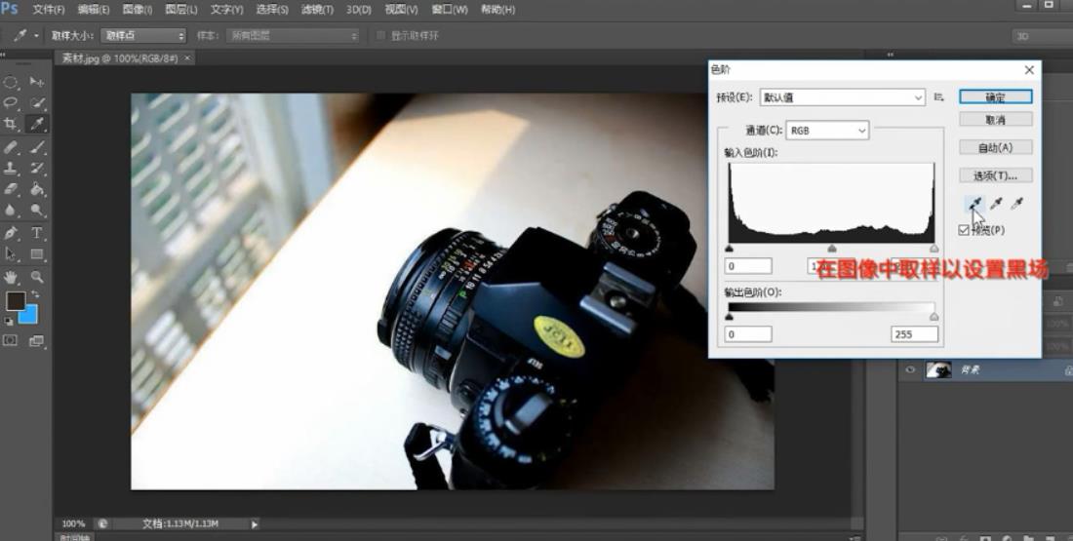Enable the 显示取样环 checkbox
The width and height of the screenshot is (1073, 541).
pos(381,35)
